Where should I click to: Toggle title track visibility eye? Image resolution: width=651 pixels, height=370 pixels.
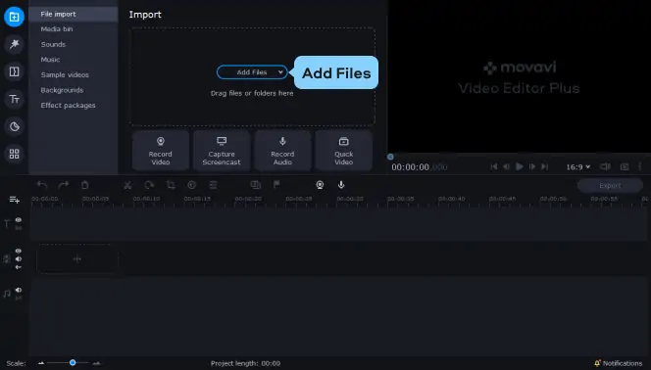click(x=19, y=220)
